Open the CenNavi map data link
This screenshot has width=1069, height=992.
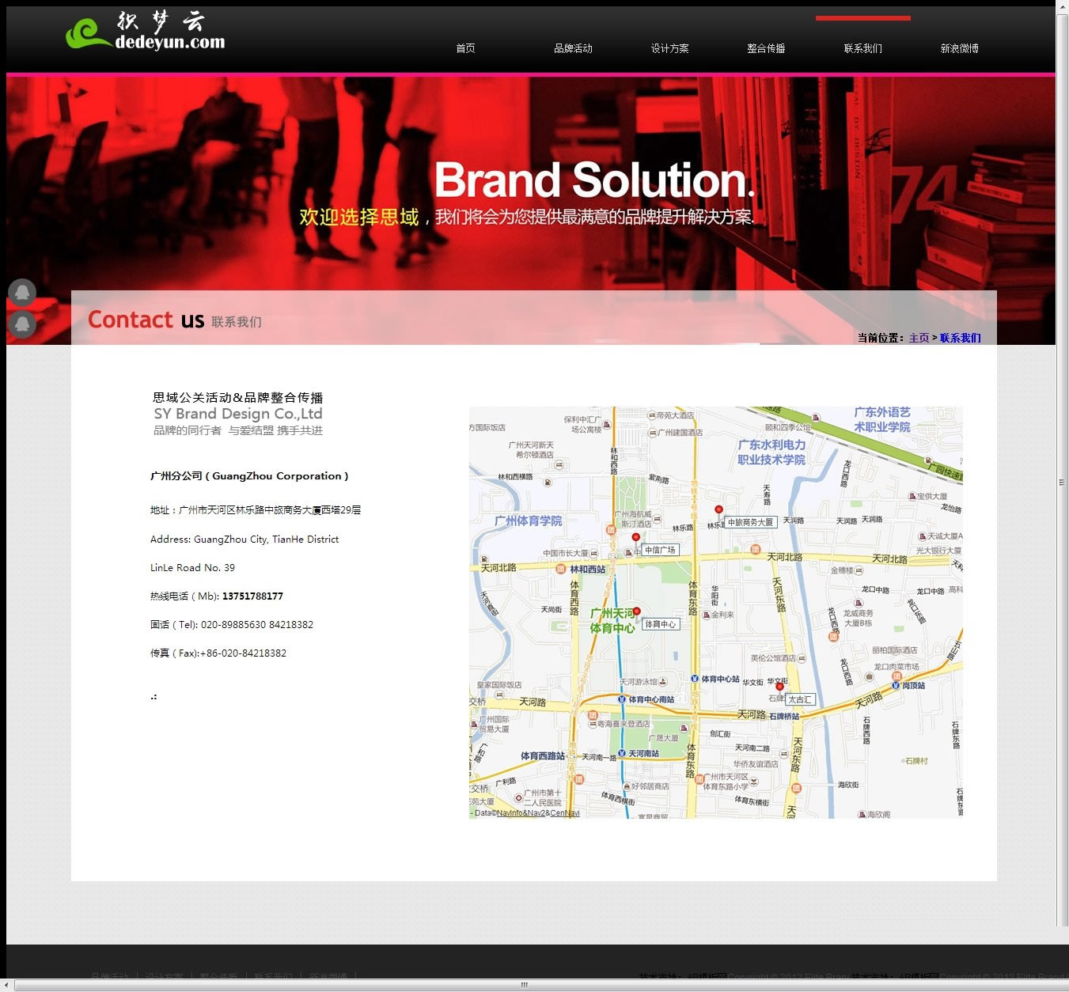[565, 813]
